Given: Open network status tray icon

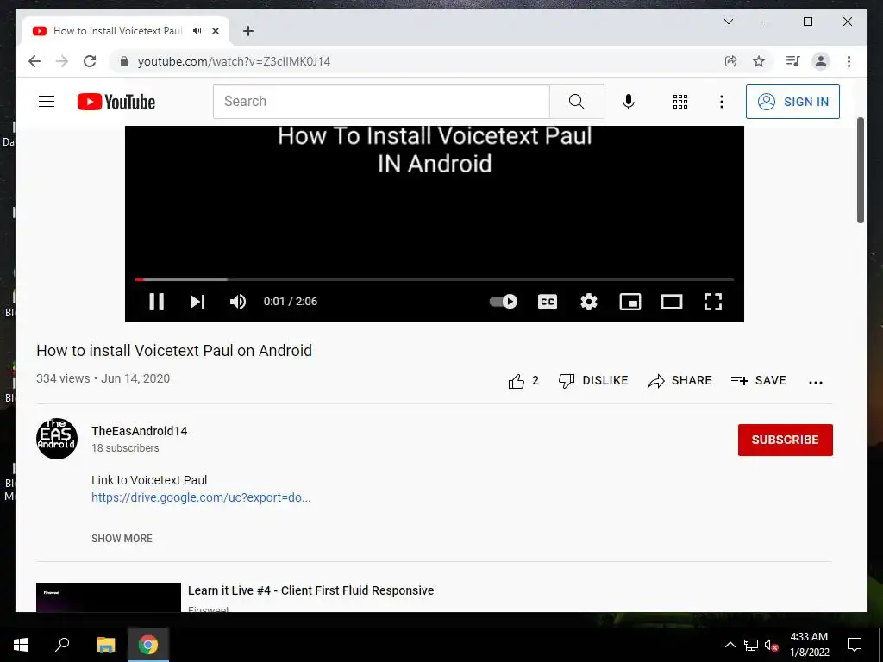Looking at the screenshot, I should tap(751, 645).
